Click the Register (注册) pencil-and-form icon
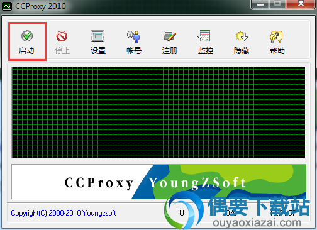 [x=169, y=36]
